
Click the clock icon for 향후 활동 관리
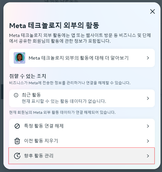point(17,156)
